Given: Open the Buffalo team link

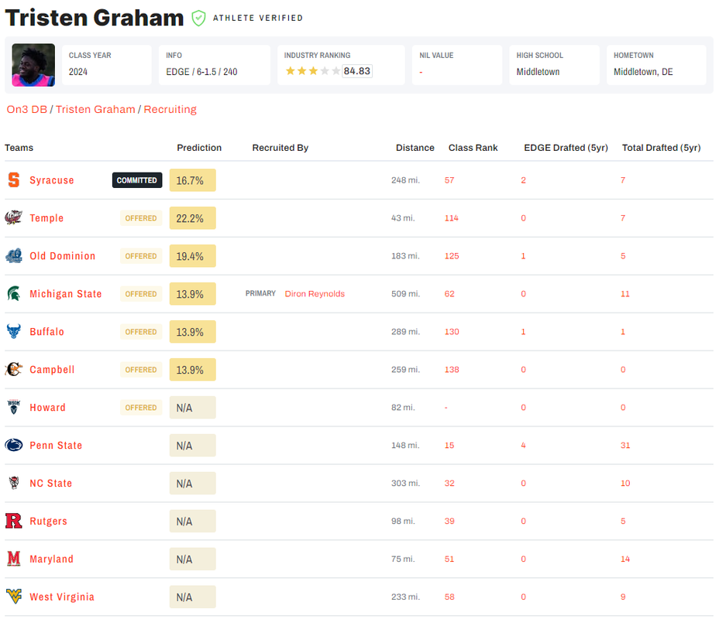Looking at the screenshot, I should (x=46, y=331).
